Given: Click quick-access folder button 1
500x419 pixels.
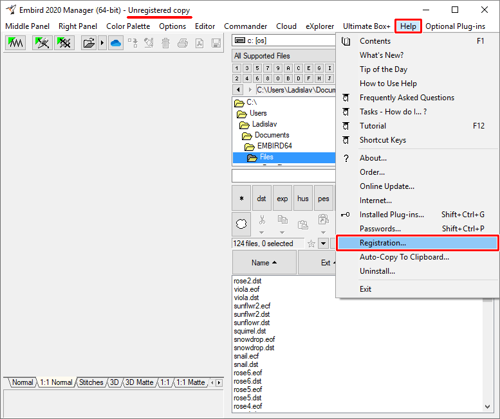Looking at the screenshot, I should [237, 68].
